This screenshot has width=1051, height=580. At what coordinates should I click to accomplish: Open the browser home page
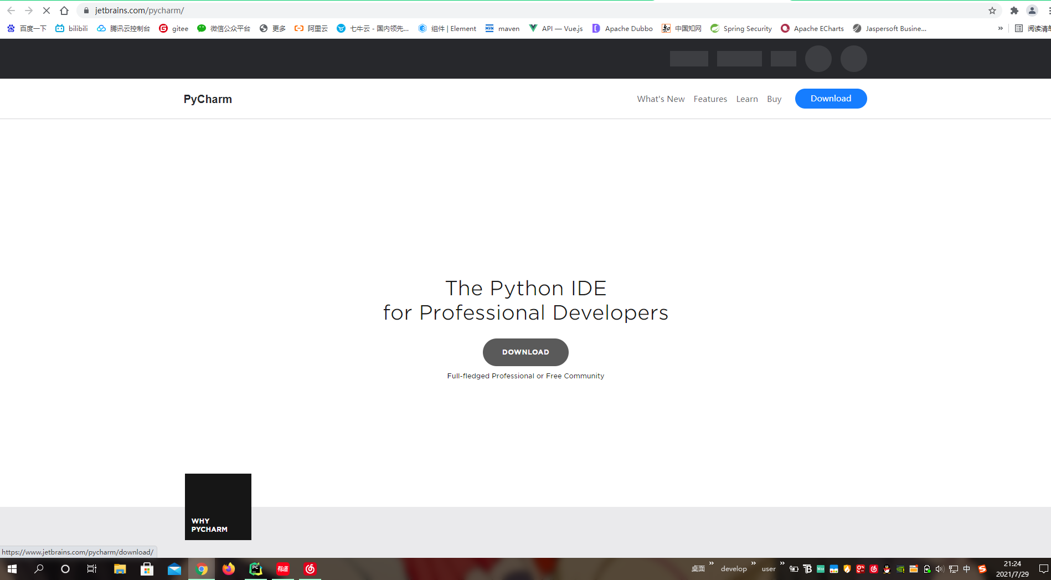tap(64, 11)
